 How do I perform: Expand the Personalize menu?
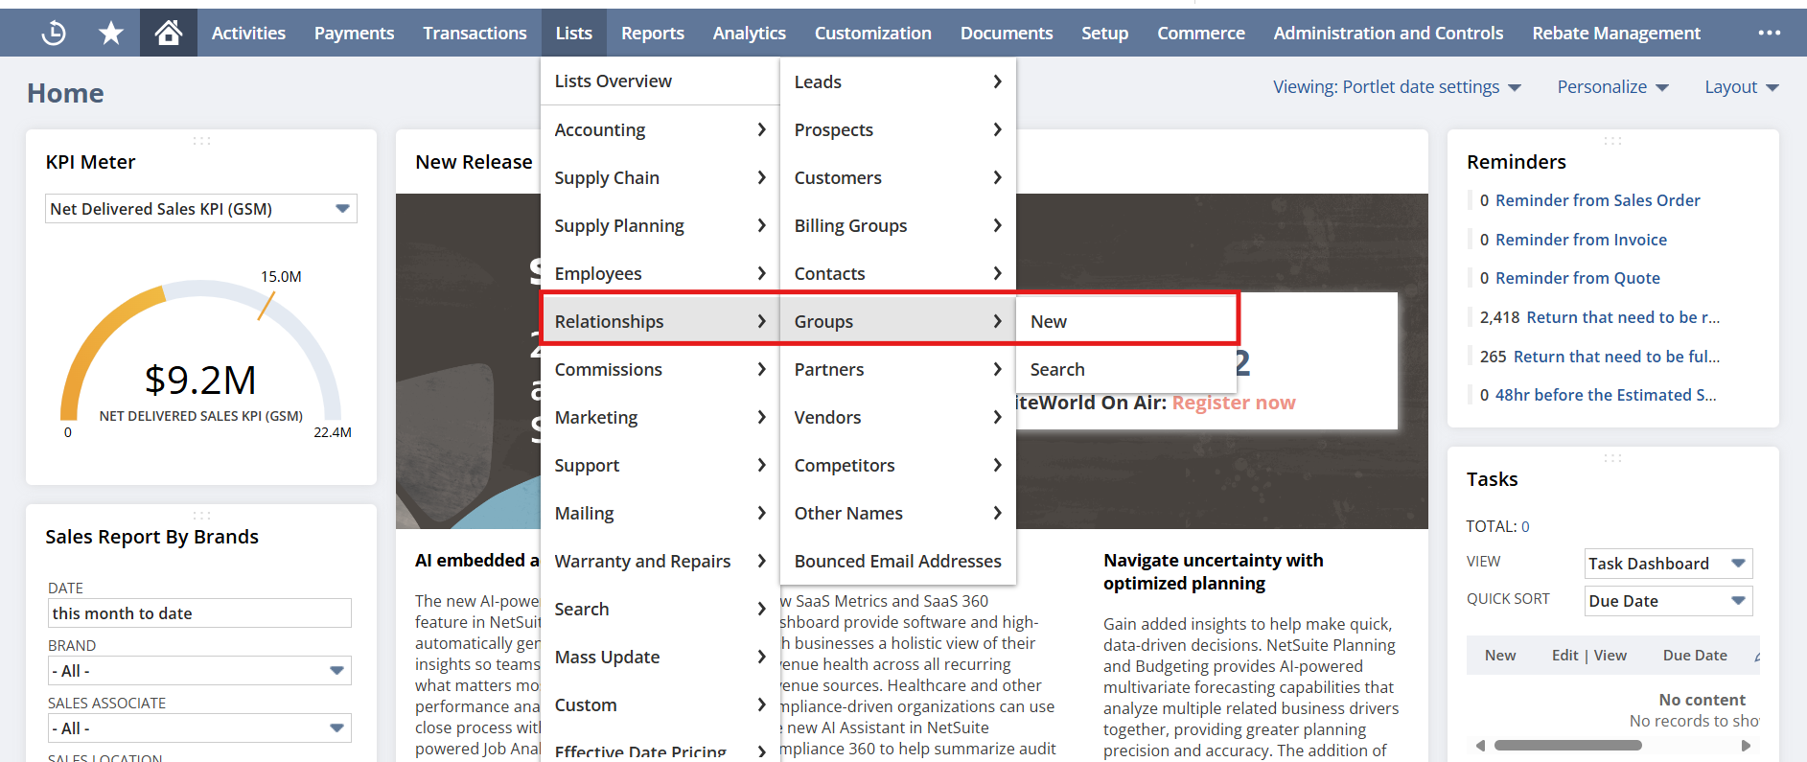[1612, 87]
